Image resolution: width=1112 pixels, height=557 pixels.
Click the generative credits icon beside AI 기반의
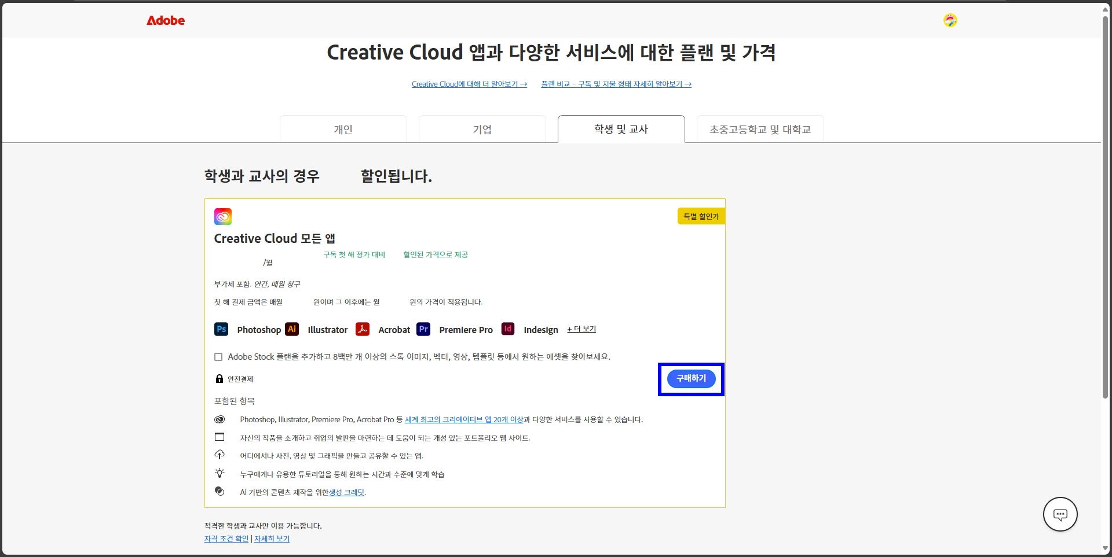point(220,491)
